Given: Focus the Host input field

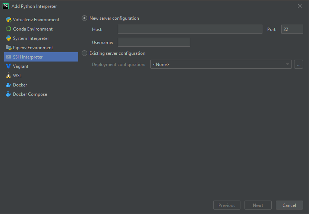Looking at the screenshot, I should (190, 29).
